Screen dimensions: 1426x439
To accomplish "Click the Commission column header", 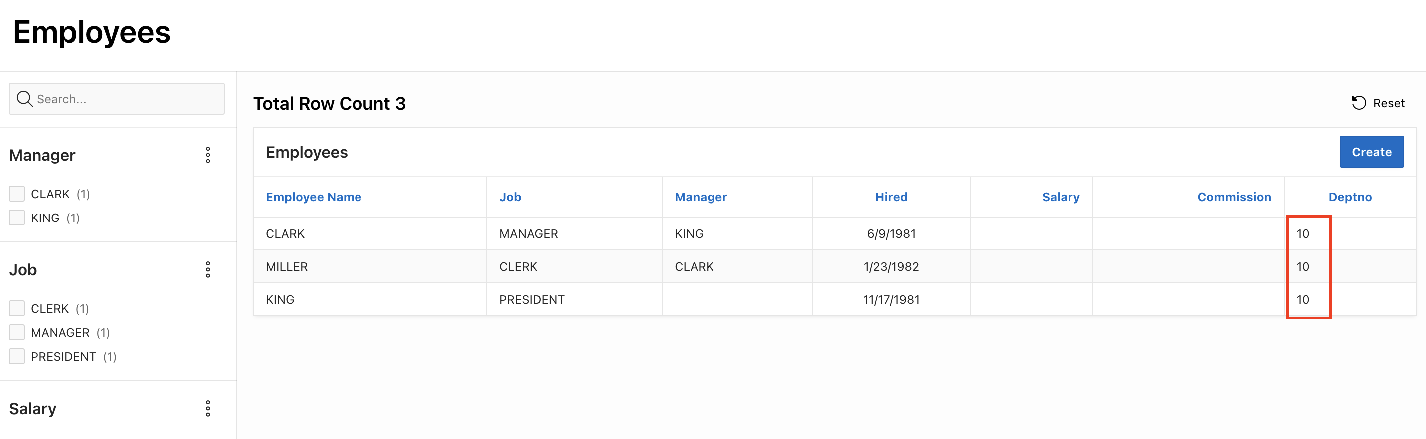I will (1234, 197).
